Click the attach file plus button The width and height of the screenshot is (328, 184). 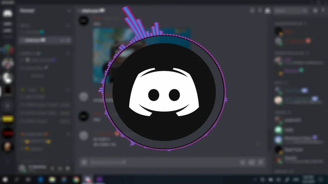click(84, 162)
